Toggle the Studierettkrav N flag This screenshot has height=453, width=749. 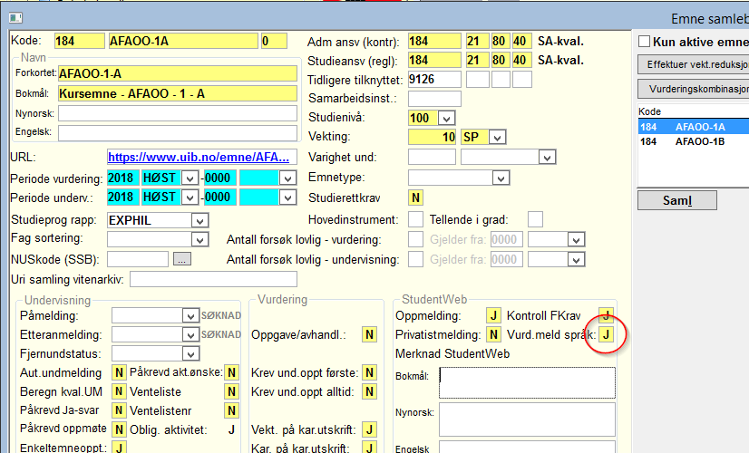click(415, 198)
